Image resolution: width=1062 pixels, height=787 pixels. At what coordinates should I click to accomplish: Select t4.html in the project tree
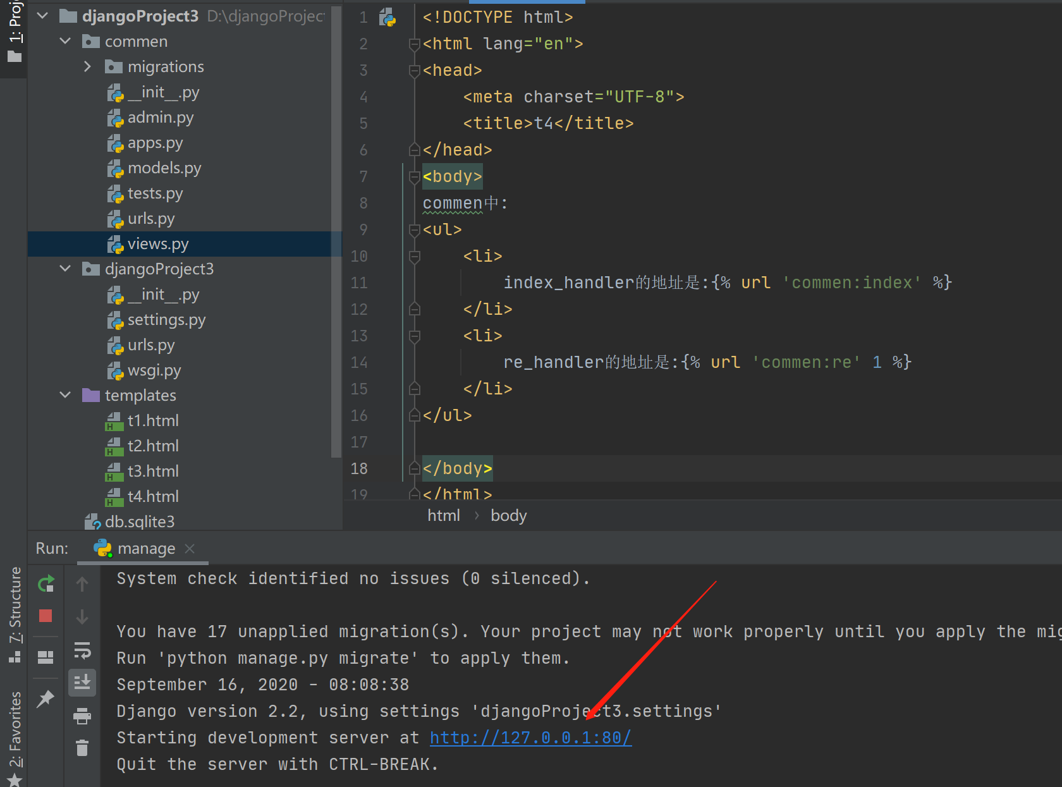click(x=152, y=496)
